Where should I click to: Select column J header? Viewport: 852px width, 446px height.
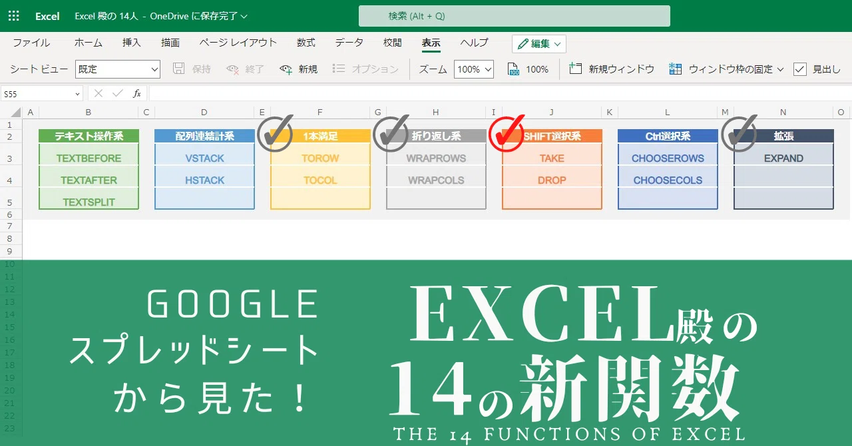(x=552, y=112)
